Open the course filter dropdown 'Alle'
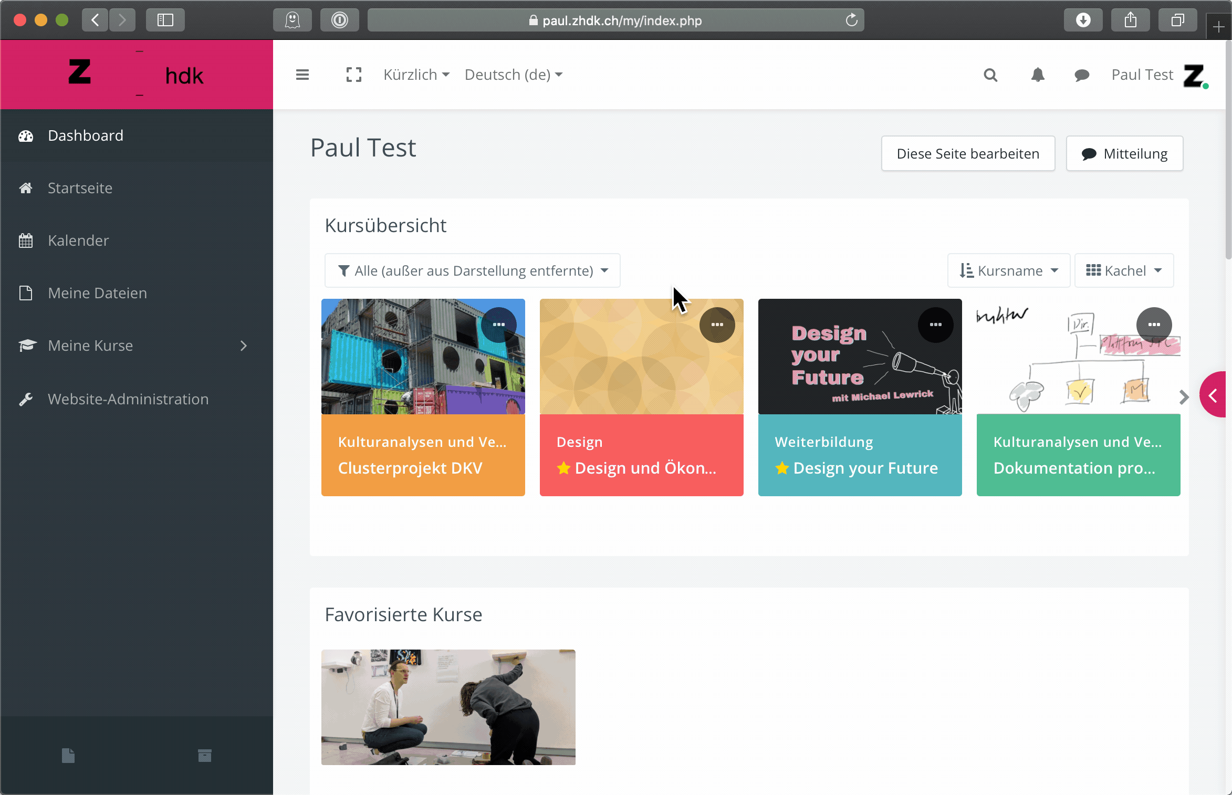The width and height of the screenshot is (1232, 795). (x=472, y=271)
